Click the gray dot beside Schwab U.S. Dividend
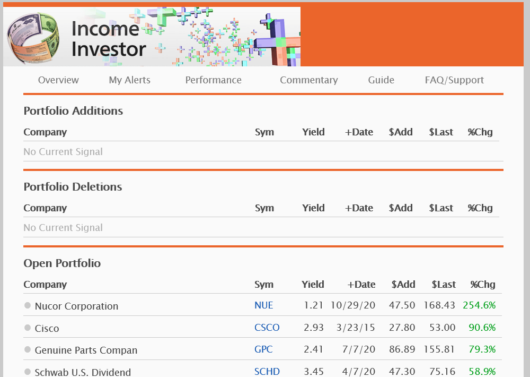 pyautogui.click(x=28, y=372)
